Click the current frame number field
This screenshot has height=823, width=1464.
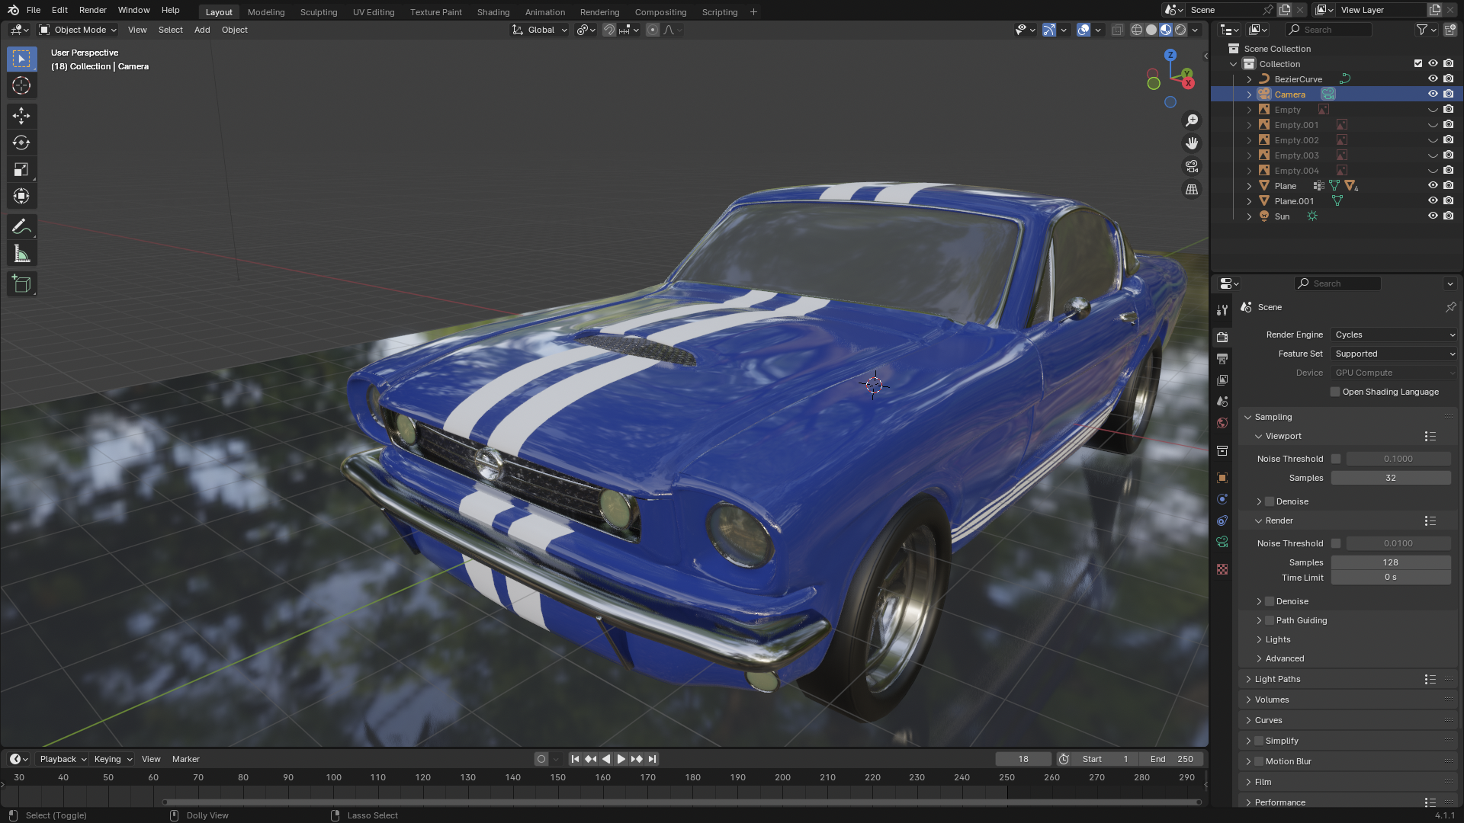click(1023, 759)
